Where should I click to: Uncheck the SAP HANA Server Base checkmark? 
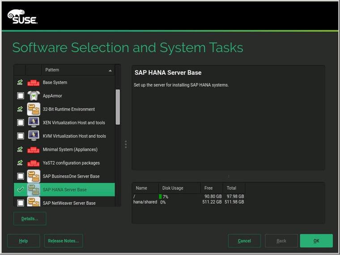pos(21,190)
